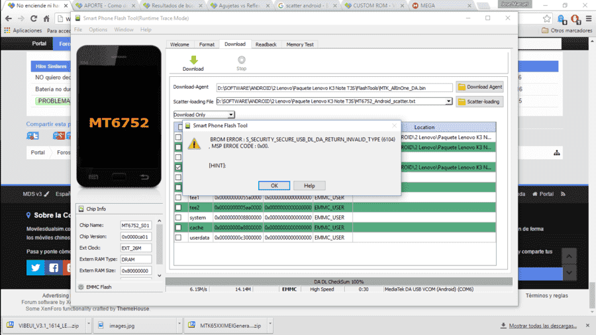This screenshot has height=335, width=596.
Task: Click the sitemap icon on the webpage
Action: [x=557, y=153]
